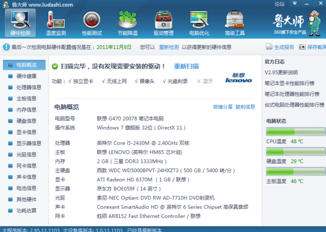This screenshot has height=232, width=326.
Task: Click the 2 GB 三星 DDR3 memory value
Action: [x=132, y=162]
